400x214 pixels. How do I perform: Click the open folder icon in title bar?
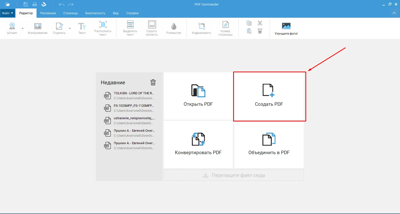coord(8,4)
